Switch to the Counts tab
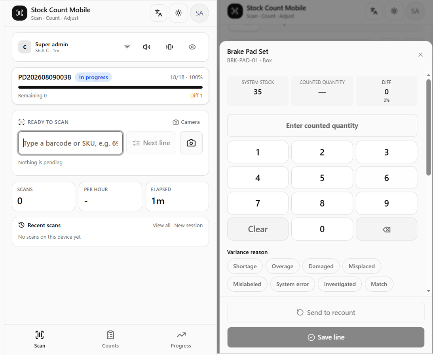The image size is (433, 355). (110, 339)
